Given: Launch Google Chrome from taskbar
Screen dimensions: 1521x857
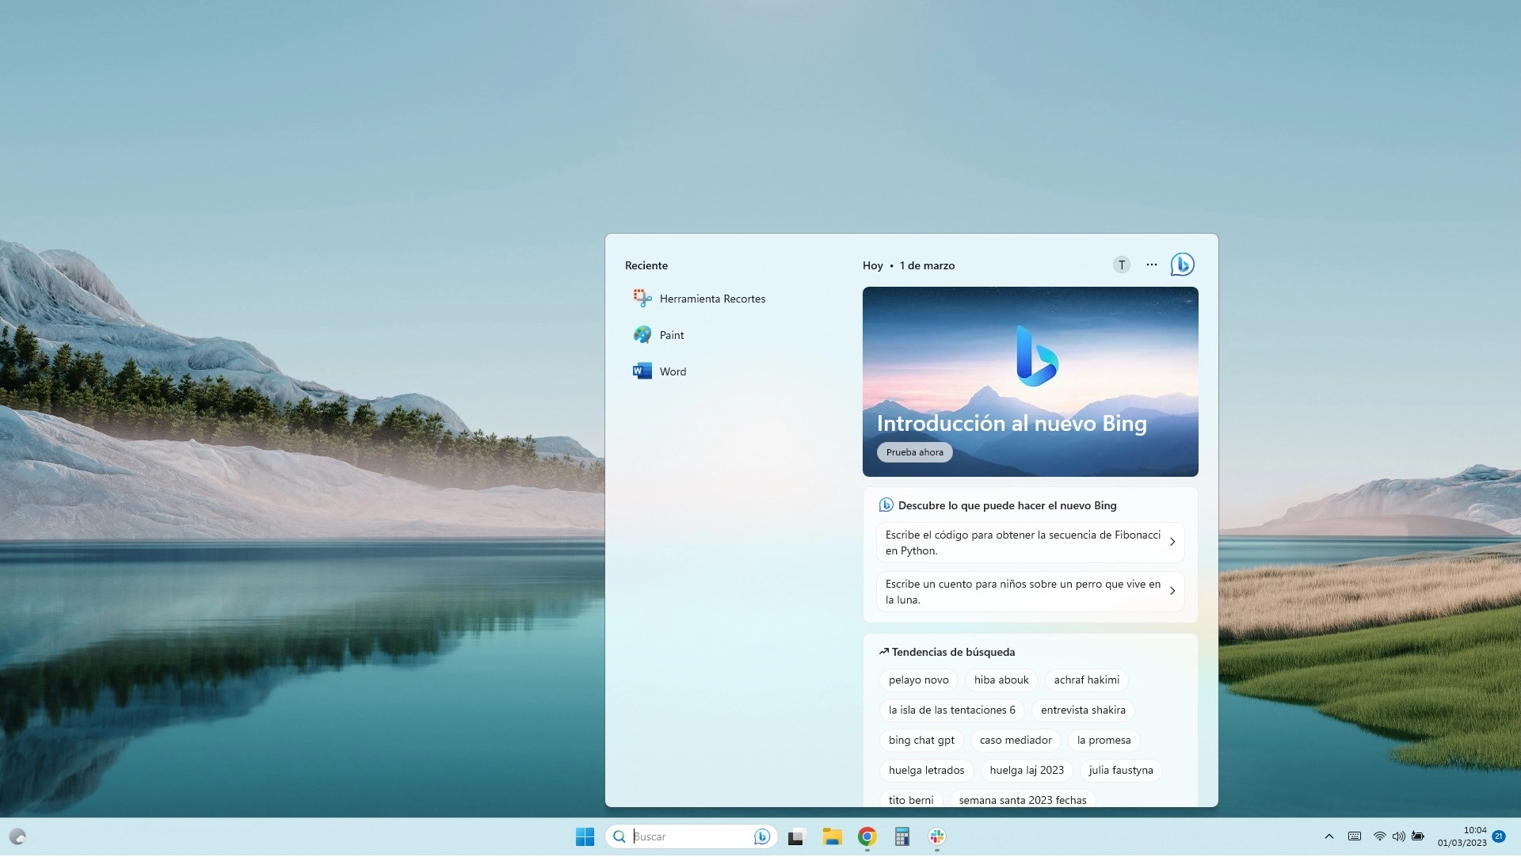Looking at the screenshot, I should click(867, 836).
